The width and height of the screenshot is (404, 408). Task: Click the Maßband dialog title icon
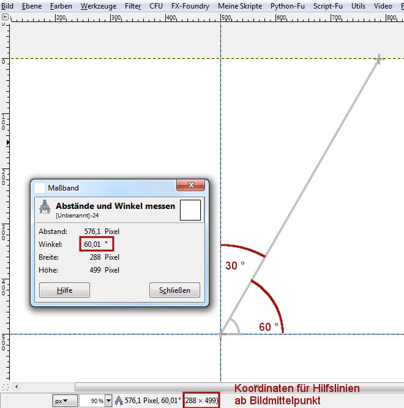(40, 188)
